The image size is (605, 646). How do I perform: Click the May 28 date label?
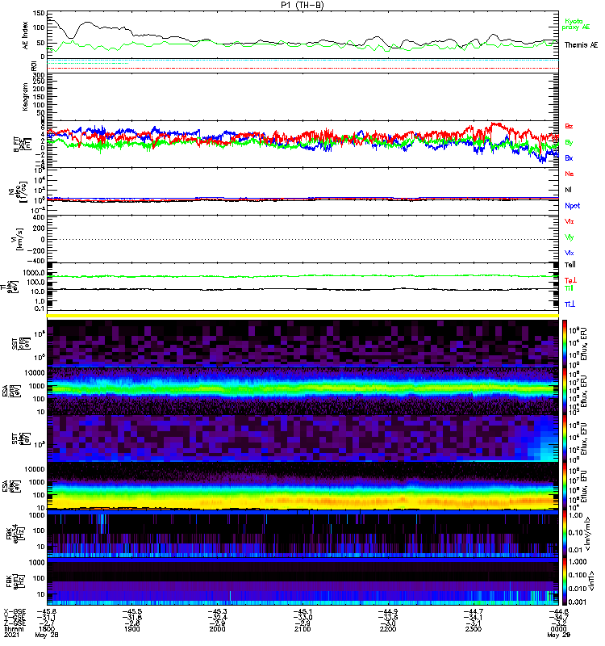coord(47,636)
